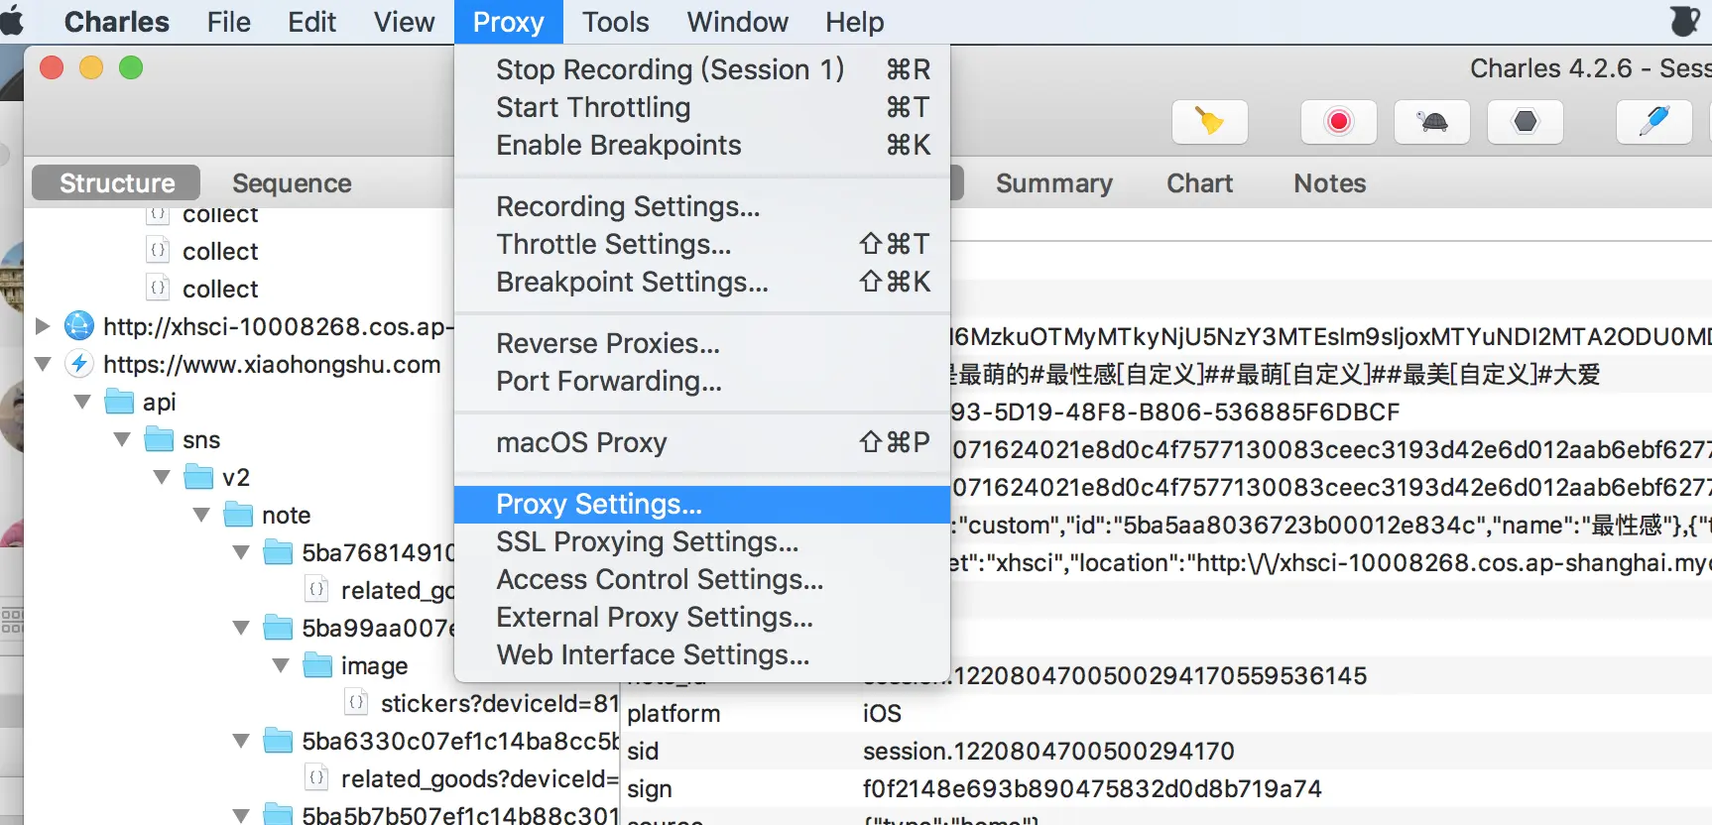Open the Help menu
This screenshot has height=825, width=1712.
tap(854, 22)
